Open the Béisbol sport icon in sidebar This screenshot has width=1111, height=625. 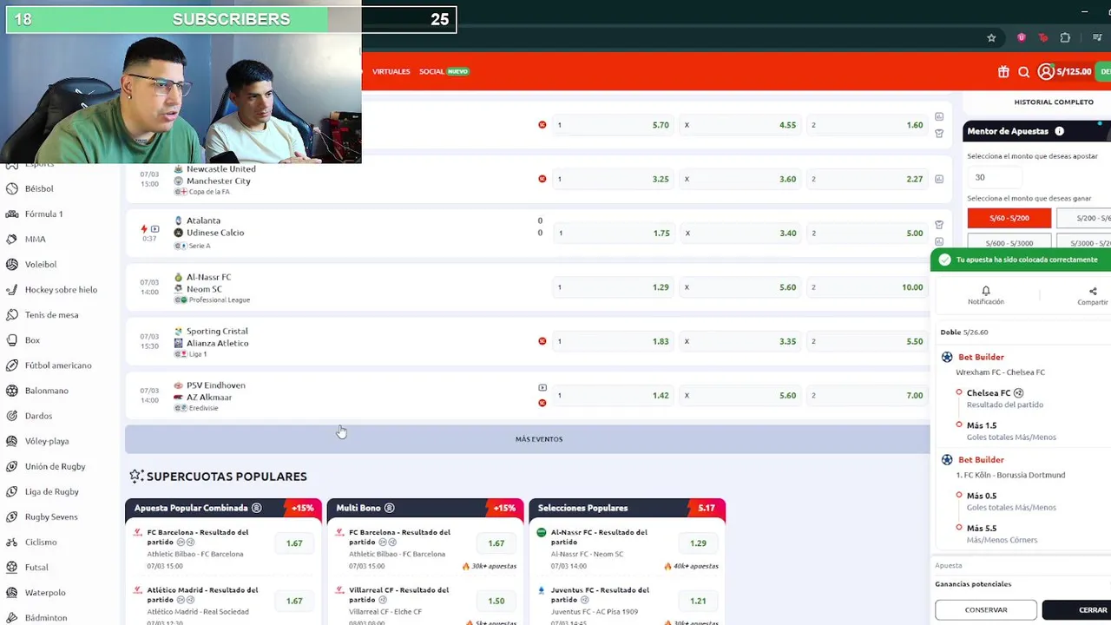(x=11, y=188)
